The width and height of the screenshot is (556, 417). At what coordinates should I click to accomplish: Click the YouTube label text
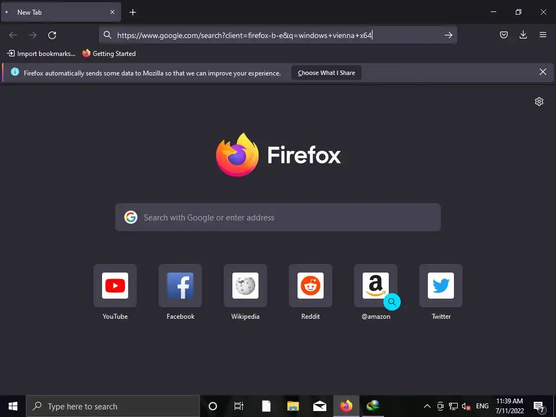click(115, 317)
